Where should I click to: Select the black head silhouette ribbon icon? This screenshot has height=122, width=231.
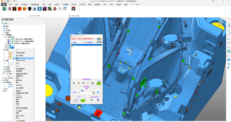30,9
